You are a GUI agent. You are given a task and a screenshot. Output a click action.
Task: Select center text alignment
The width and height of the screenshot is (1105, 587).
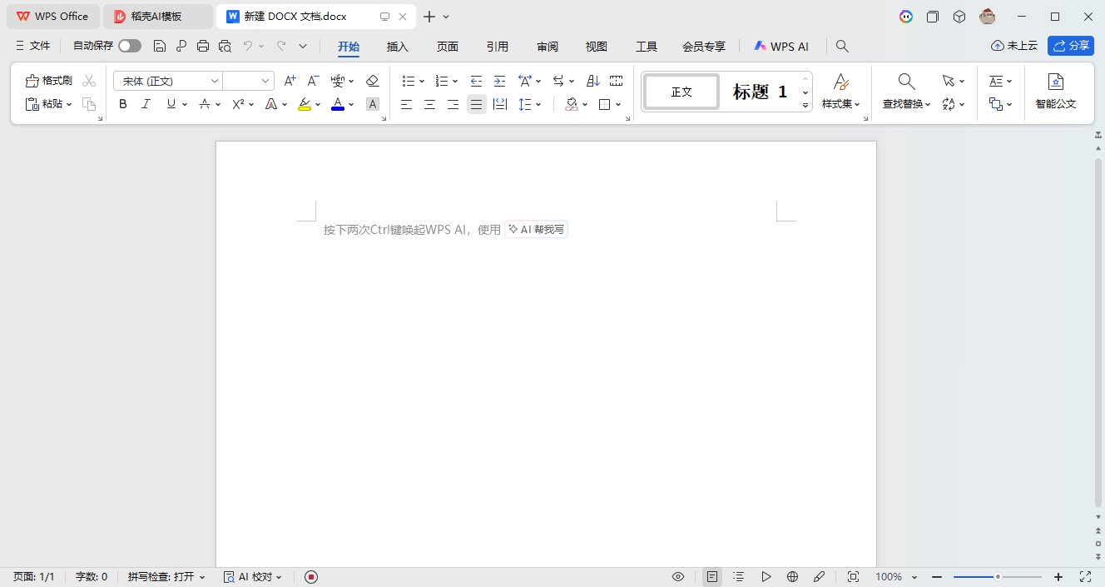click(429, 103)
